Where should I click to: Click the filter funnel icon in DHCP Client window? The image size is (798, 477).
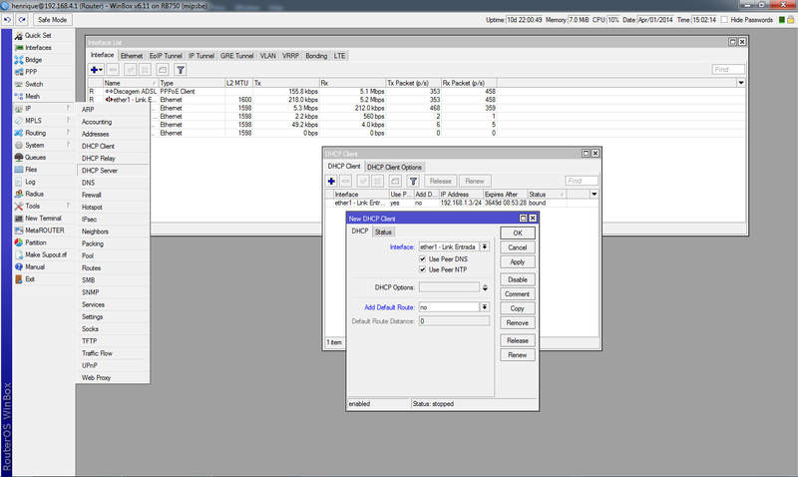pos(412,181)
